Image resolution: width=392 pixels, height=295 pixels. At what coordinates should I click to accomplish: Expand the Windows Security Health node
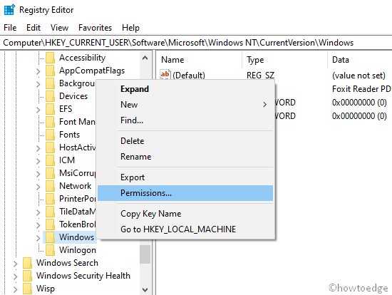tap(15, 276)
